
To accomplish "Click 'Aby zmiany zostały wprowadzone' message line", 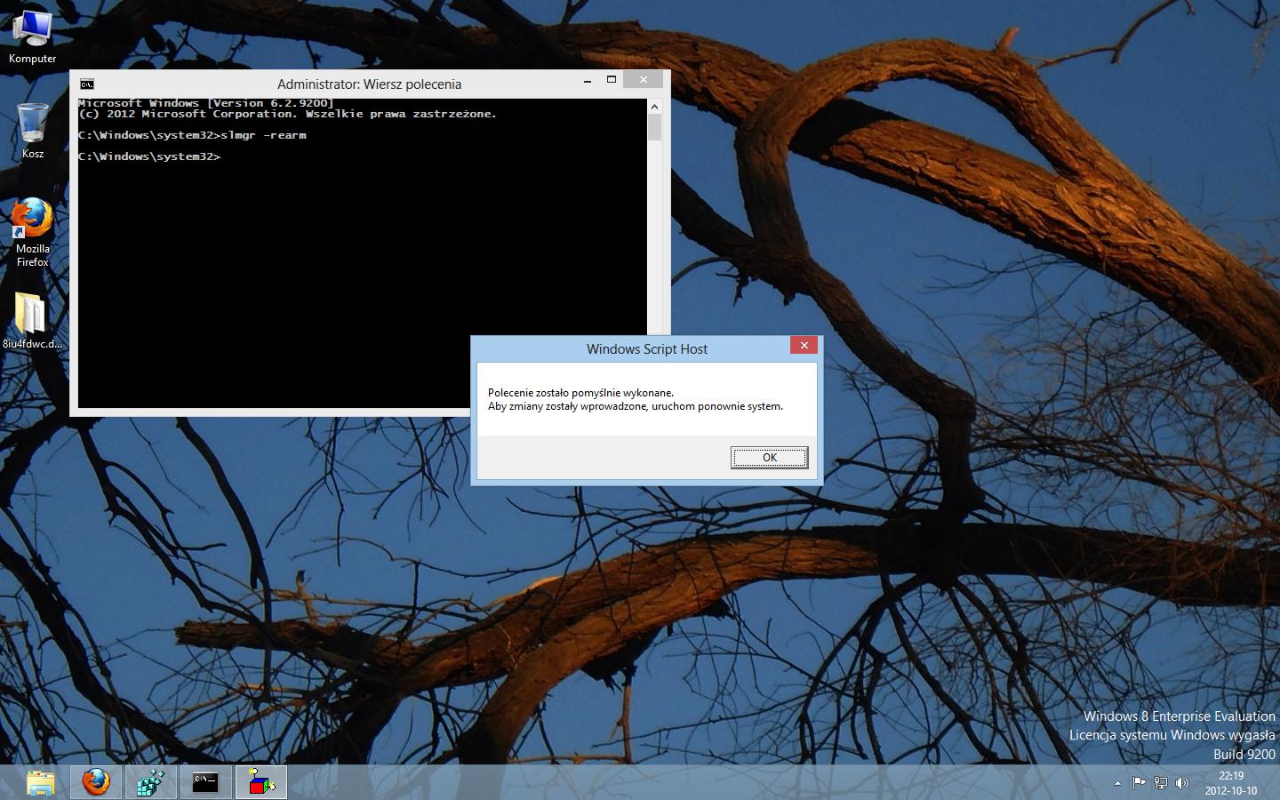I will [x=636, y=406].
